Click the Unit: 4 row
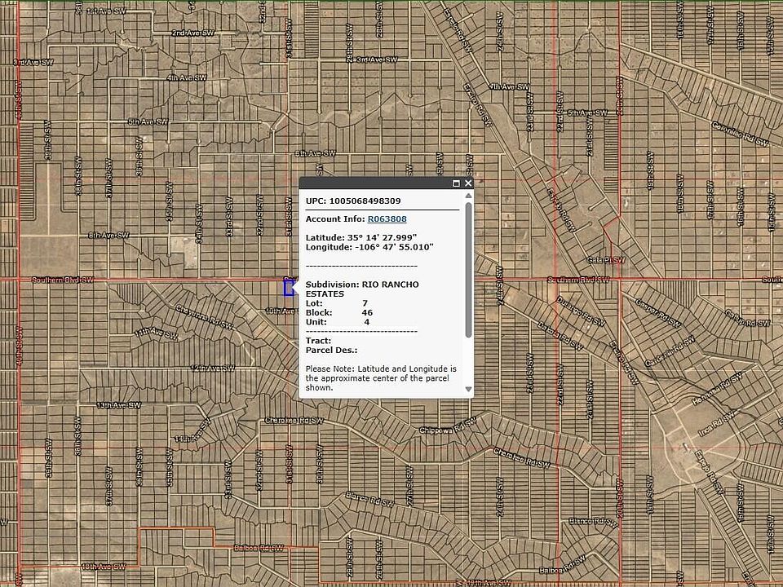 point(338,322)
